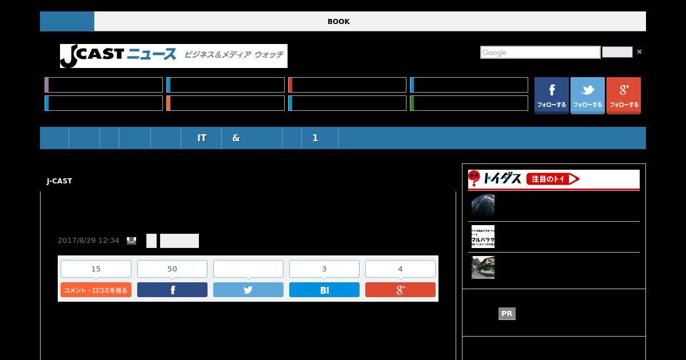The width and height of the screenshot is (686, 360).
Task: Follow on Google+ using the header button
Action: [624, 95]
